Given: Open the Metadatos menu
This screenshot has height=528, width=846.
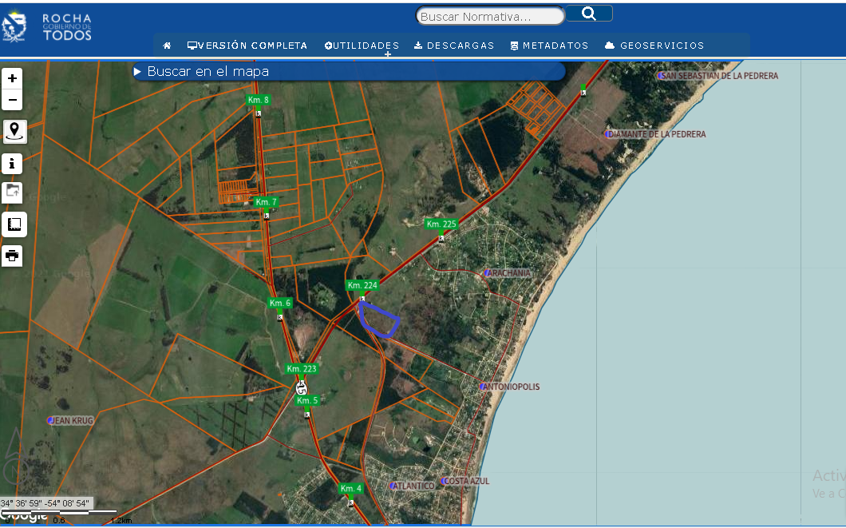Looking at the screenshot, I should (x=549, y=46).
